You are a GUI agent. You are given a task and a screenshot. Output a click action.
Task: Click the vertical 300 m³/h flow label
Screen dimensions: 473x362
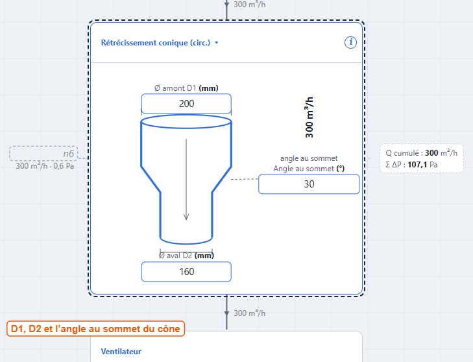coord(309,117)
